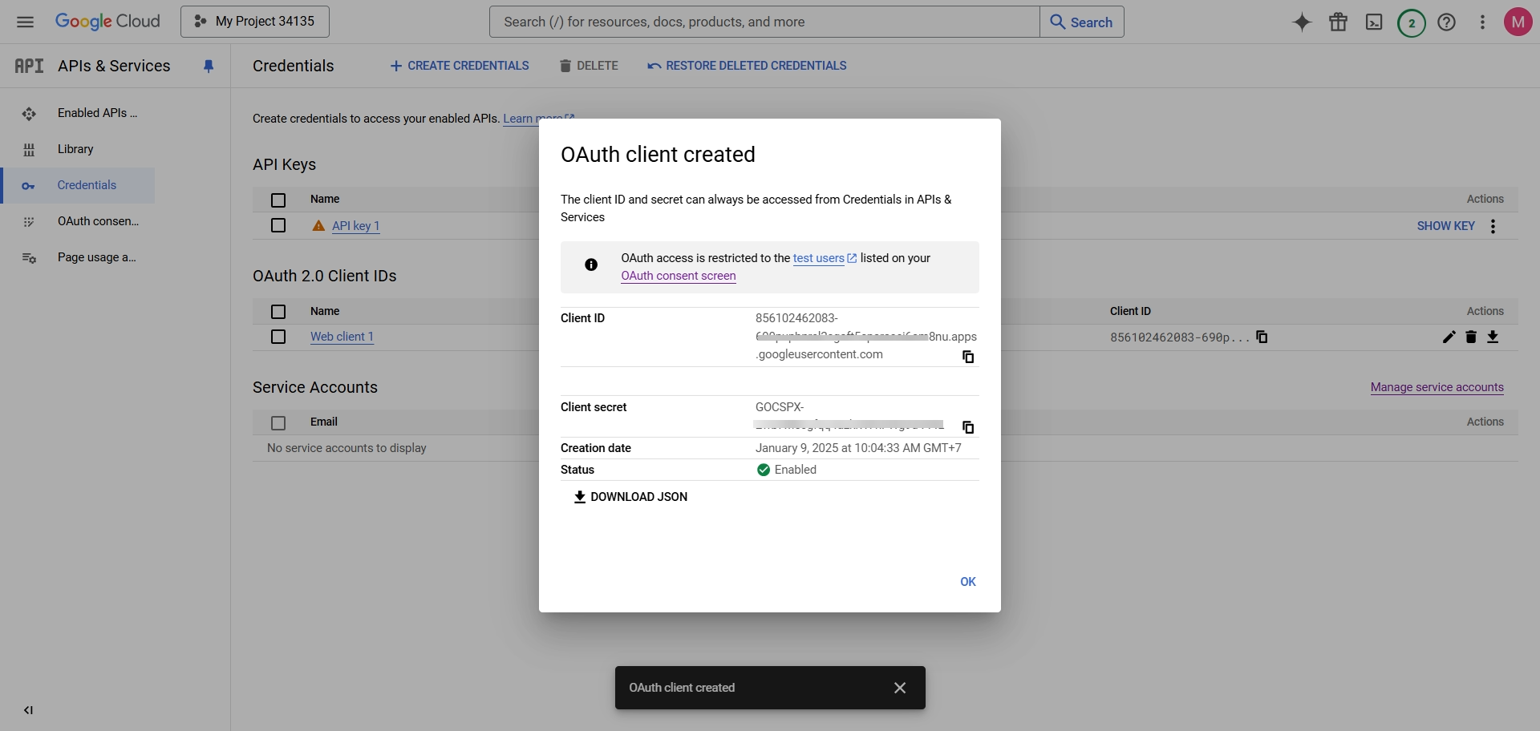Click the info icon in restriction notice

tap(591, 265)
